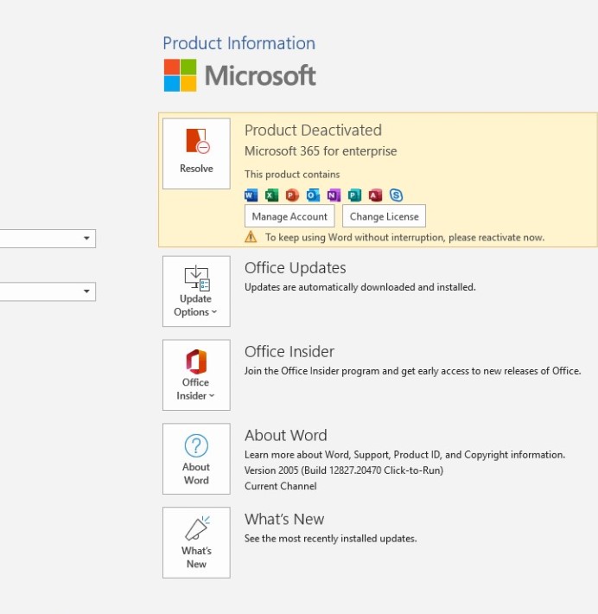The height and width of the screenshot is (614, 598).
Task: Open the Office Insider dropdown
Action: 196,375
